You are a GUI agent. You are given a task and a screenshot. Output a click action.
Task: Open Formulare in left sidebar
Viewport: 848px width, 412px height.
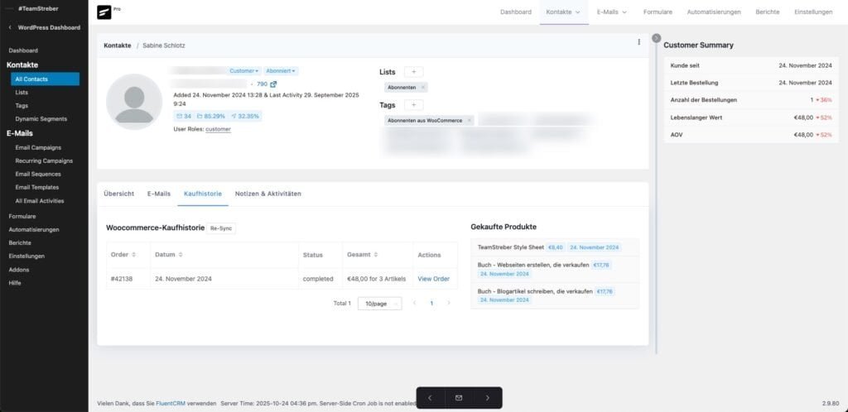pyautogui.click(x=22, y=216)
